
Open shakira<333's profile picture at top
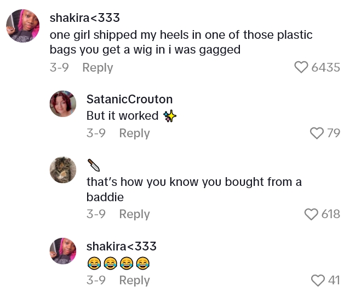coord(23,26)
